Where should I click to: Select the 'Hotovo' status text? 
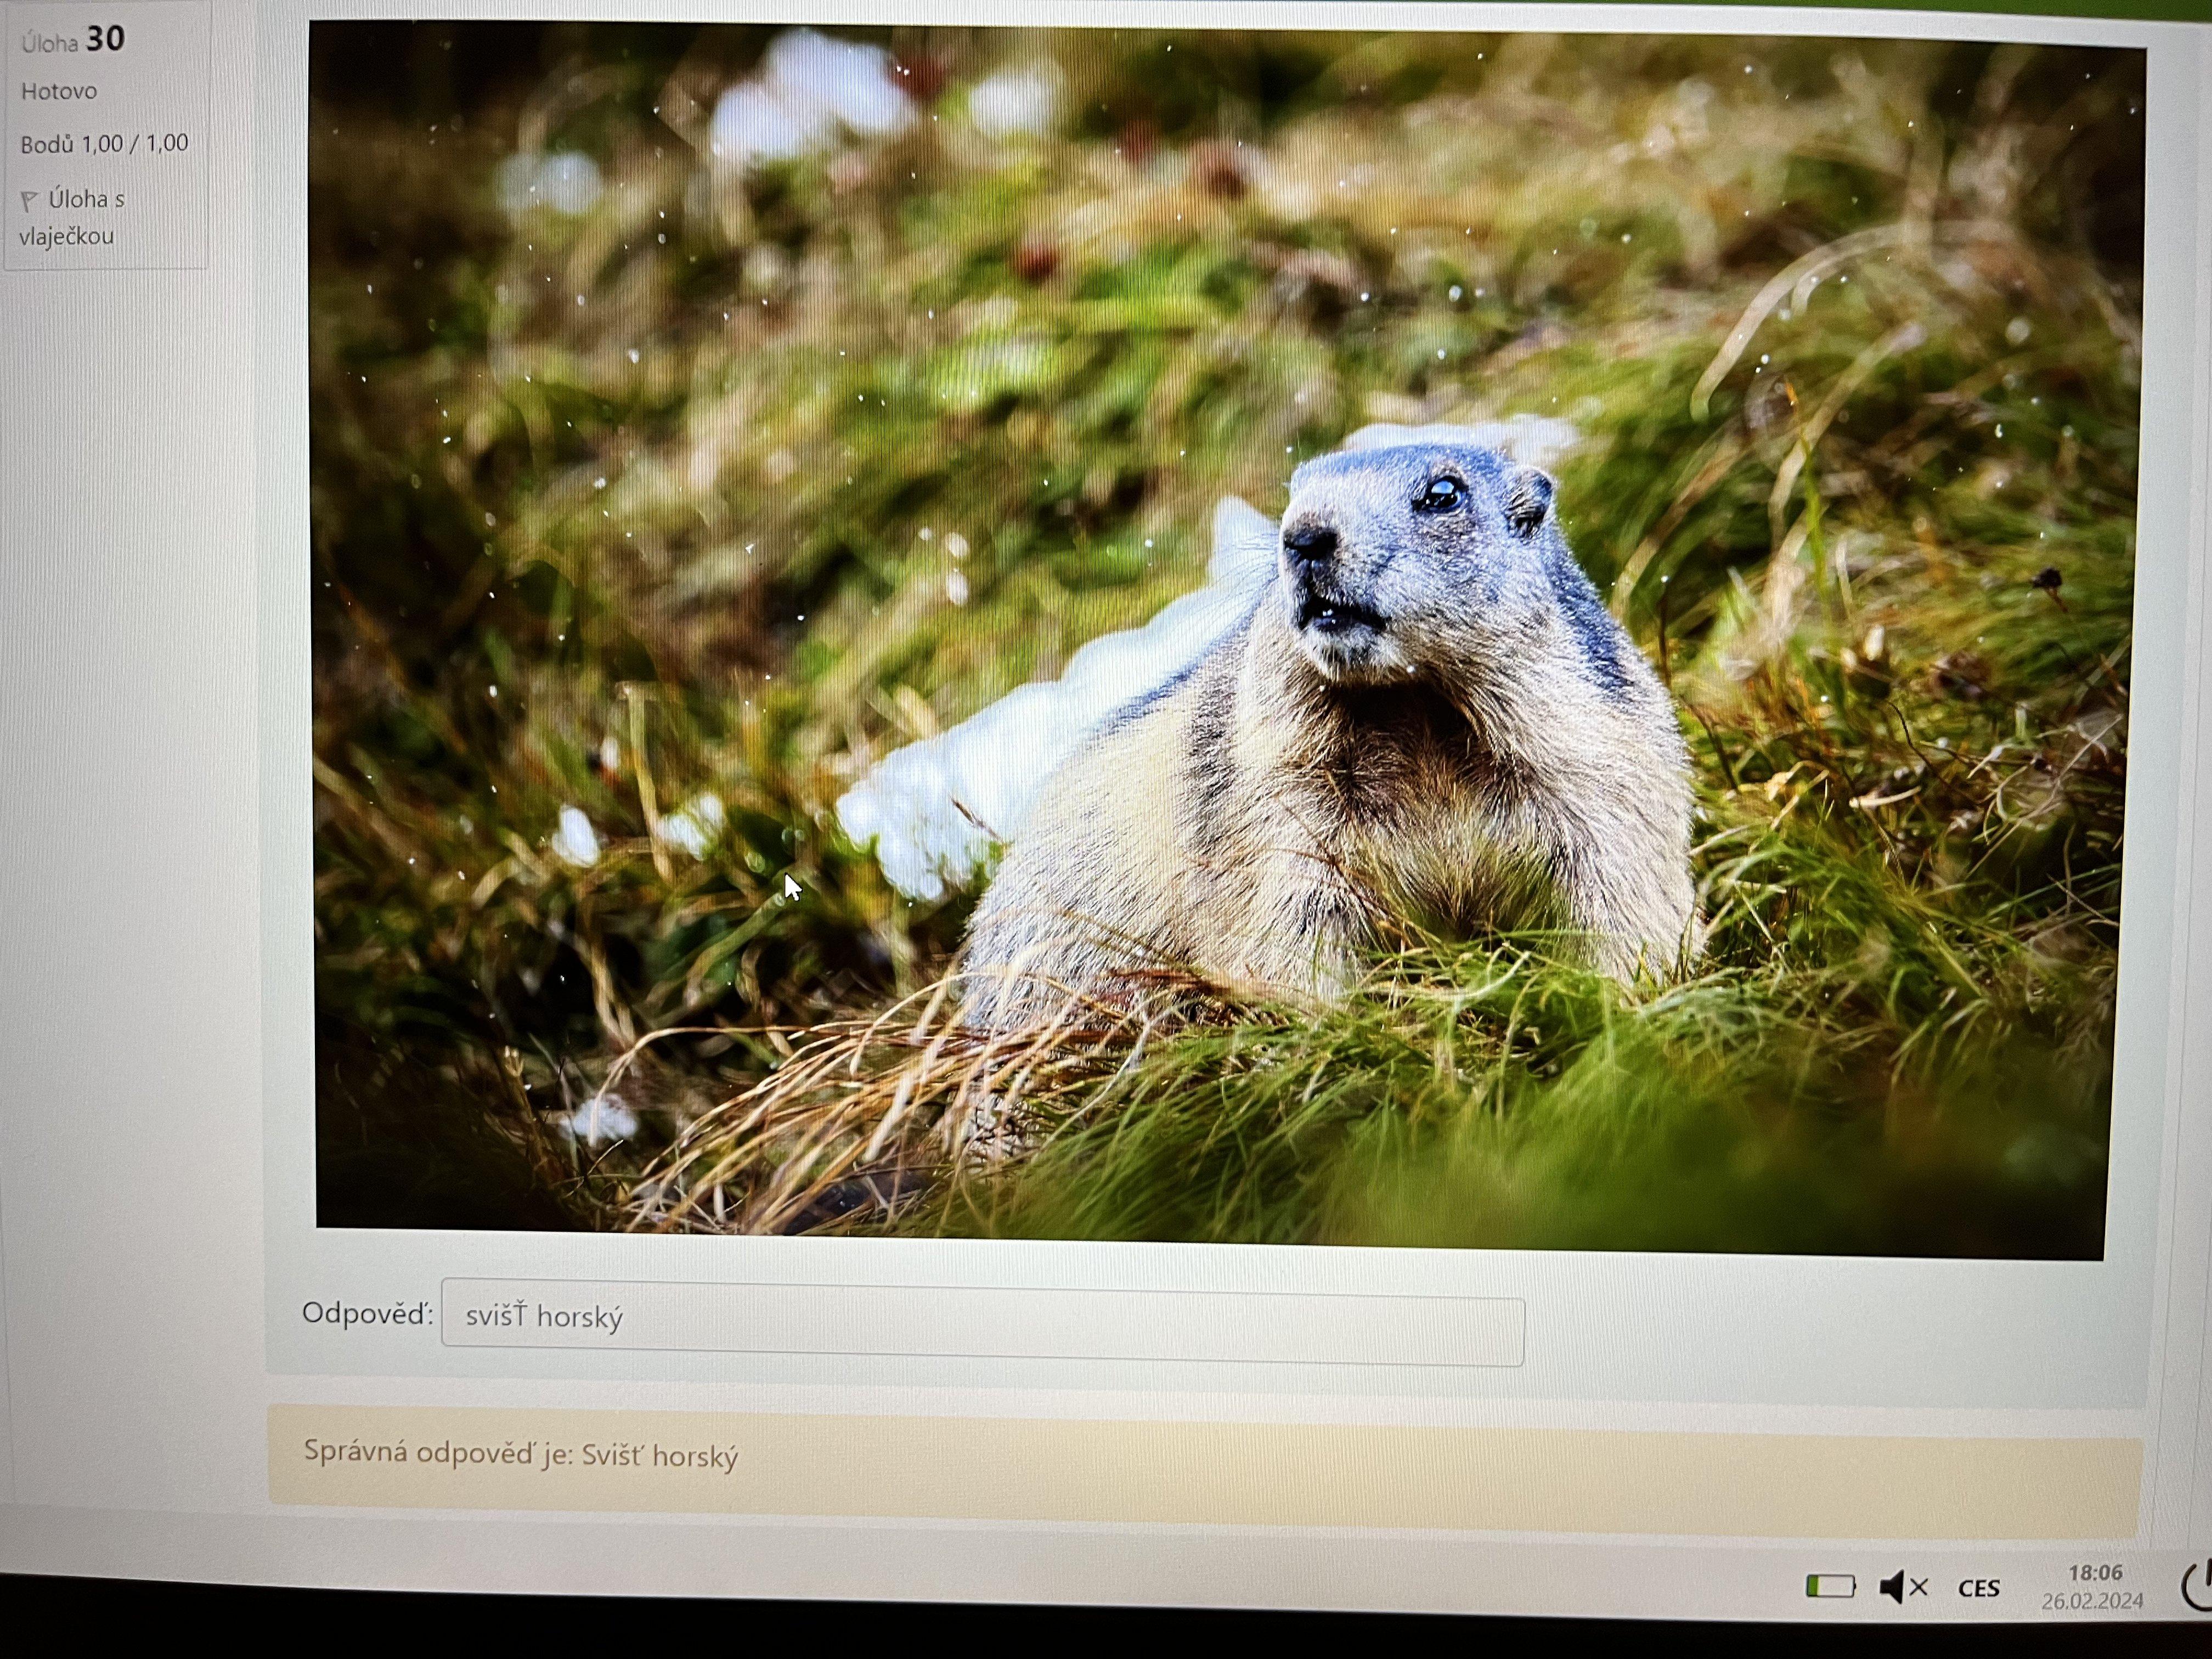59,91
